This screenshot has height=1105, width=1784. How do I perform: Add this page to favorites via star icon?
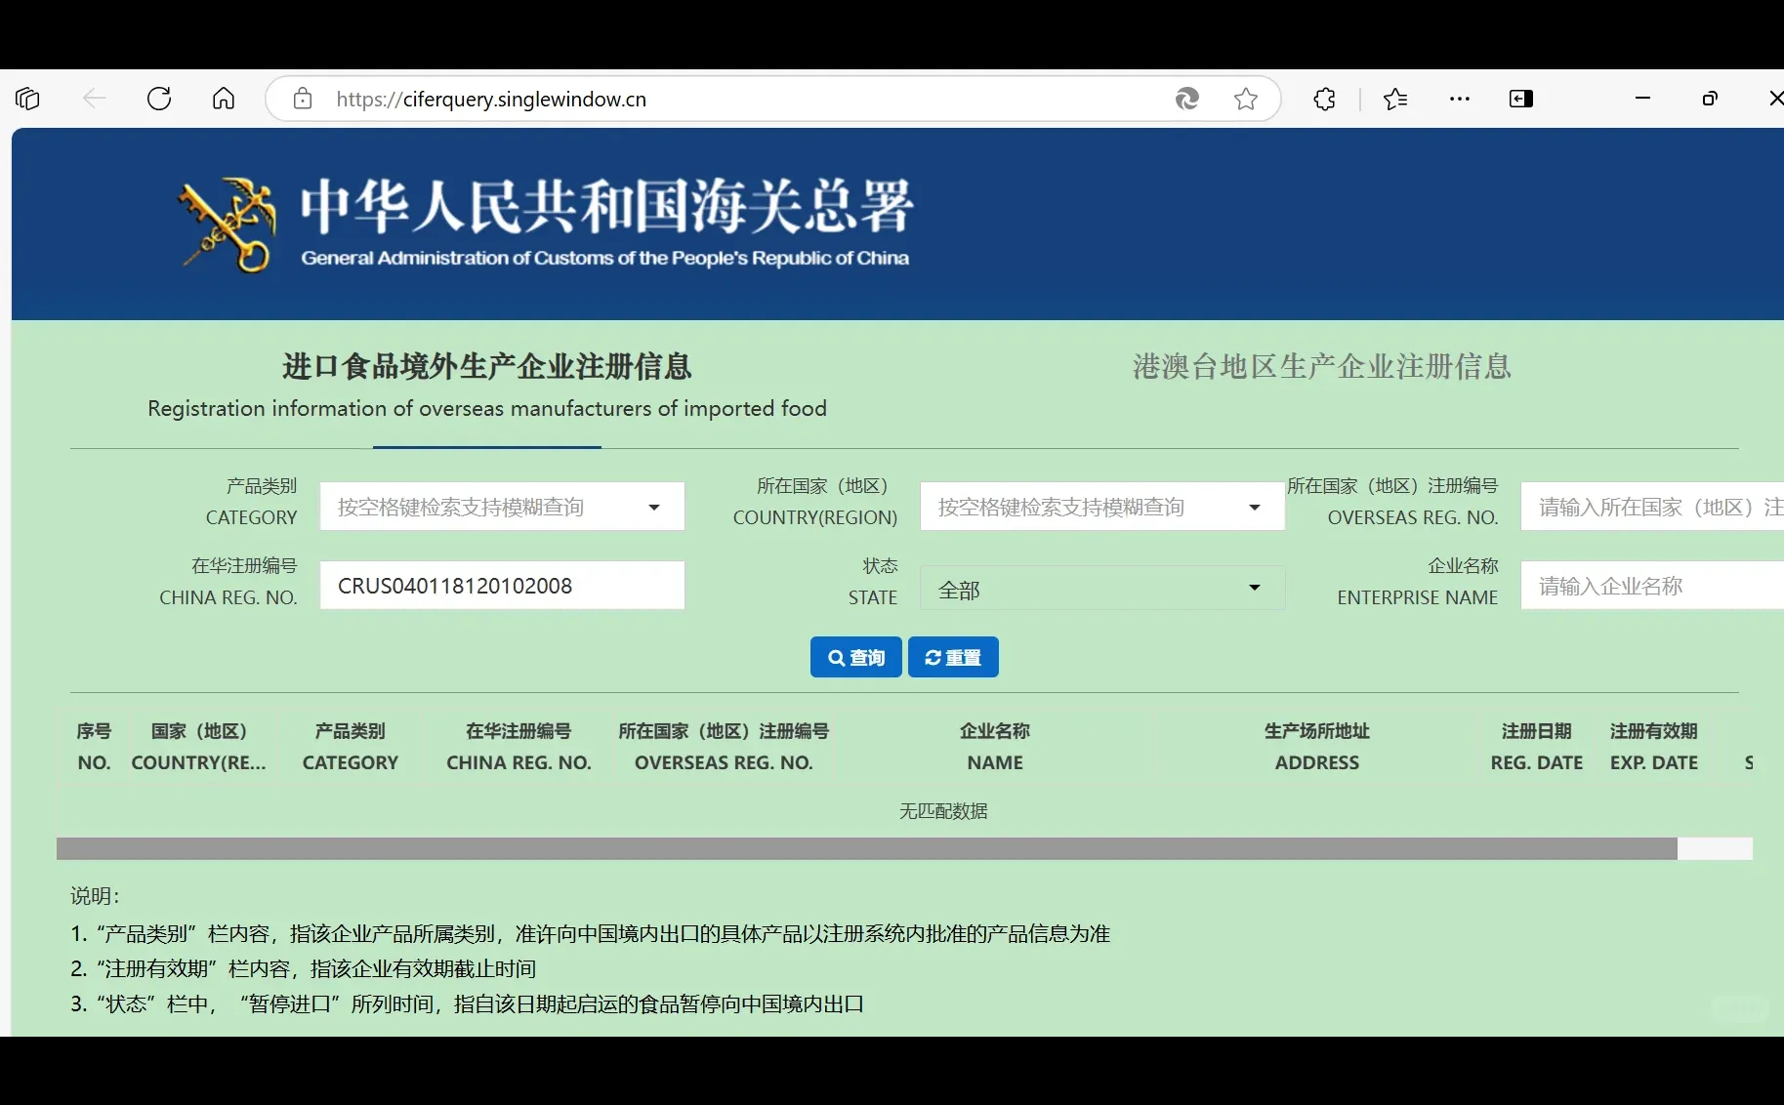click(1245, 99)
